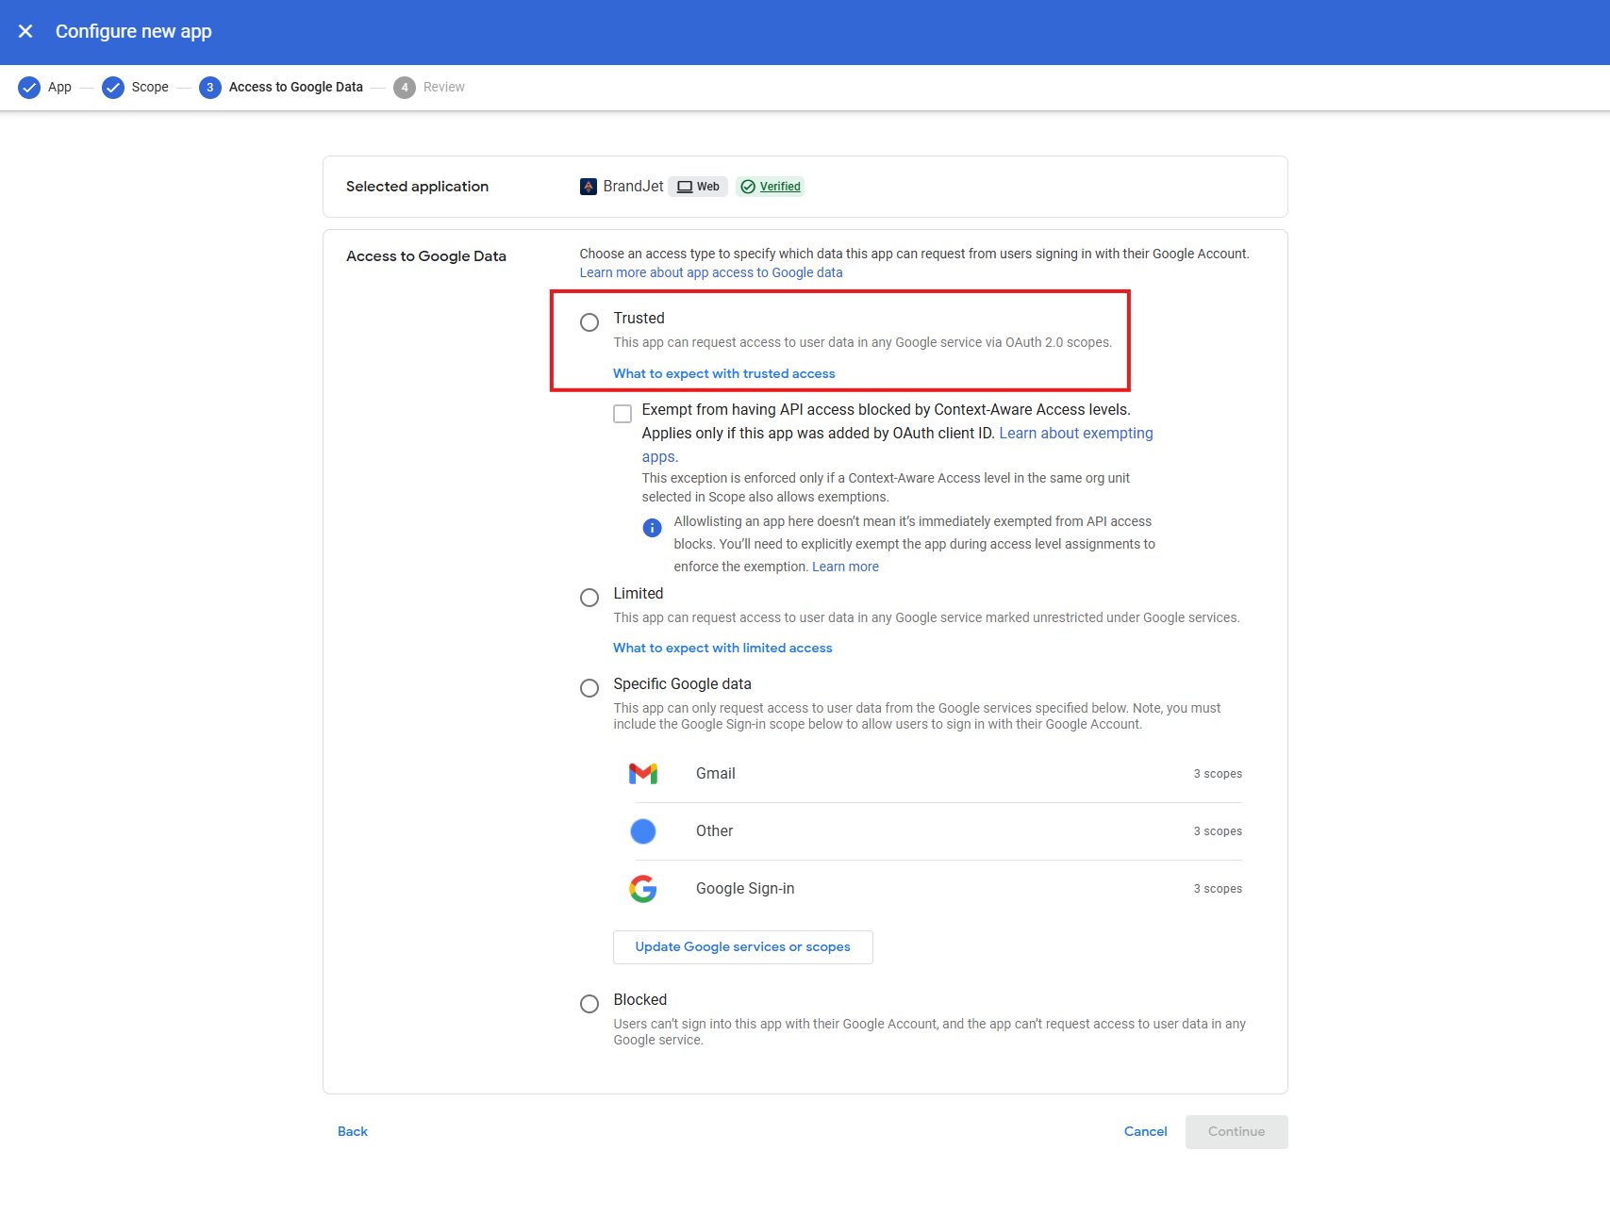Click the blue info icon
Screen dimensions: 1610x1216
[652, 528]
